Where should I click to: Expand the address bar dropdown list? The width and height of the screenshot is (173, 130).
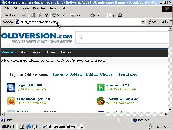[143, 22]
